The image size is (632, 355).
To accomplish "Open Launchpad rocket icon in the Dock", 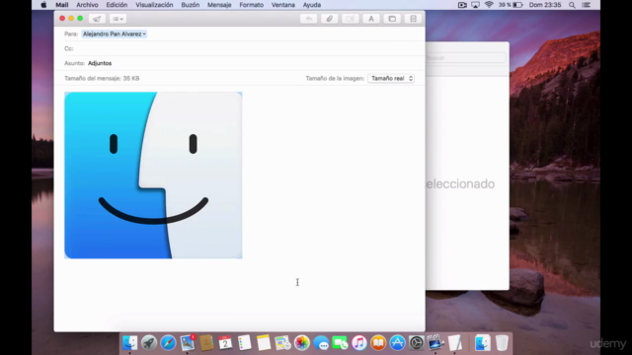I will (x=149, y=343).
